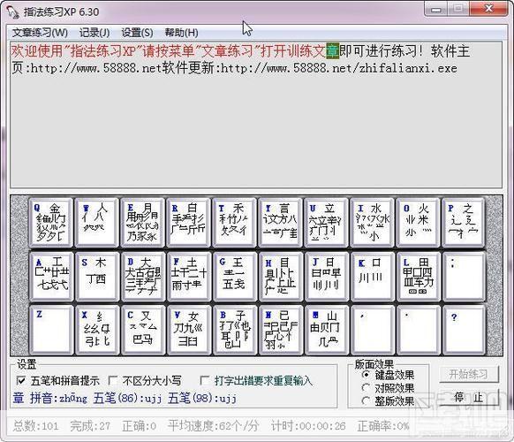The width and height of the screenshot is (514, 442).
Task: Click the 完成:27 status entry
Action: click(x=90, y=426)
